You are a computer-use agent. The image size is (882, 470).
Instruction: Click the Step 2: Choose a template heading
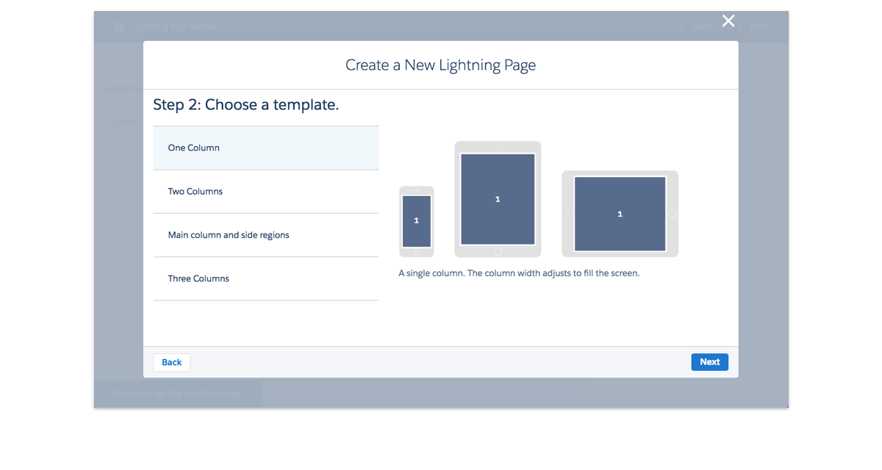[245, 105]
